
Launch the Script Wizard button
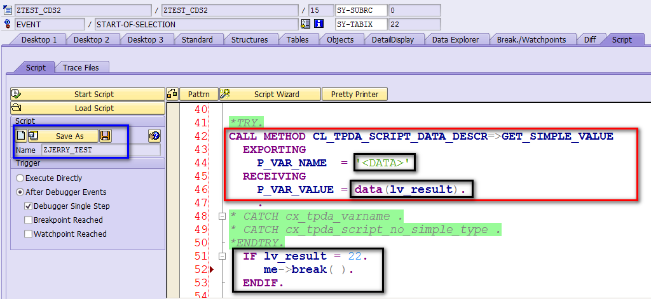[x=270, y=94]
